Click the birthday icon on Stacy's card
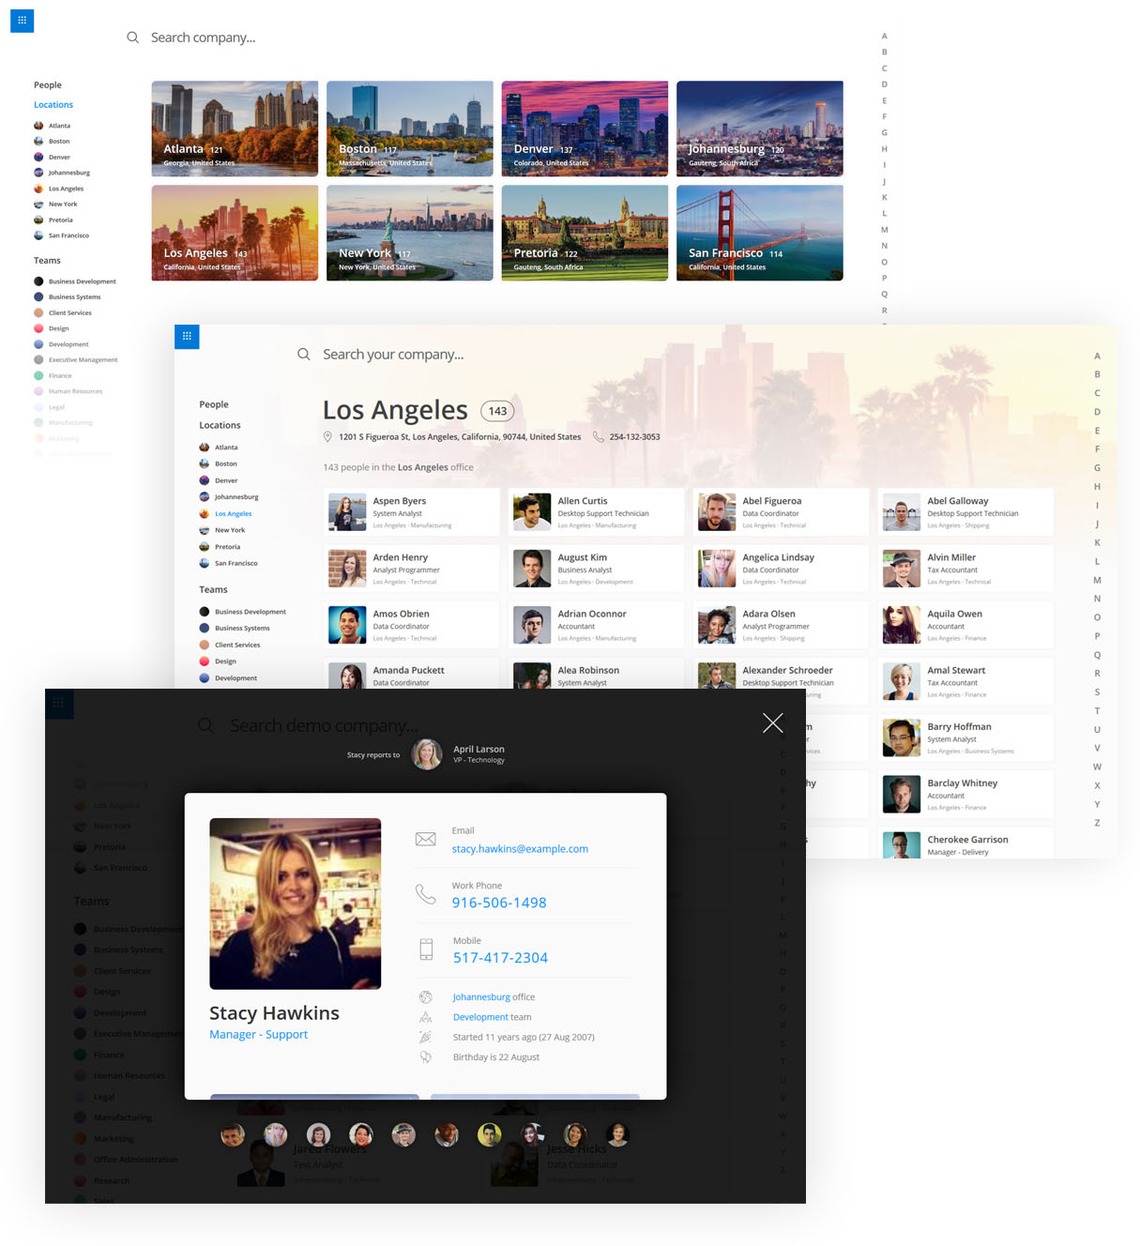 [x=426, y=1056]
